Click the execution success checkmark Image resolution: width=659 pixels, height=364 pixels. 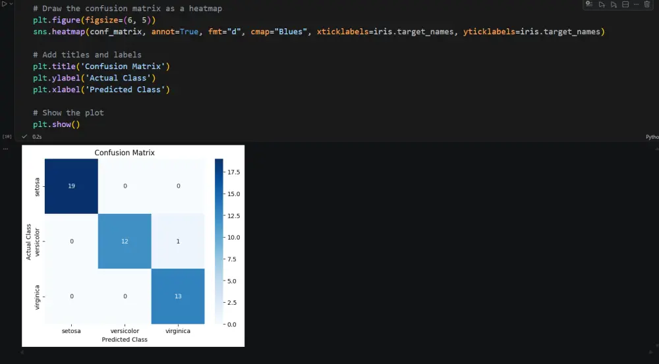(x=24, y=136)
